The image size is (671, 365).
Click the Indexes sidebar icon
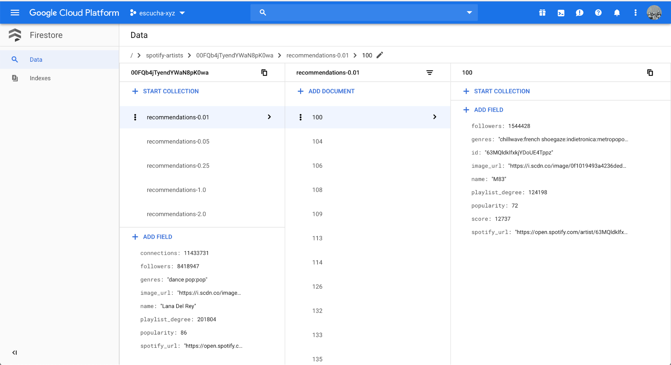(x=15, y=78)
